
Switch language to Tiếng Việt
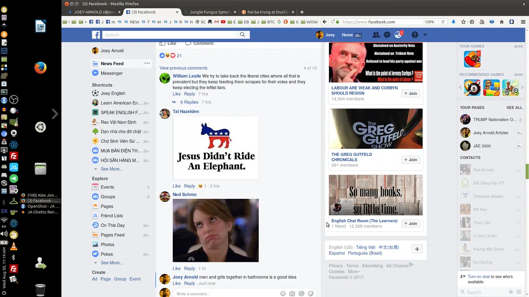tap(366, 247)
